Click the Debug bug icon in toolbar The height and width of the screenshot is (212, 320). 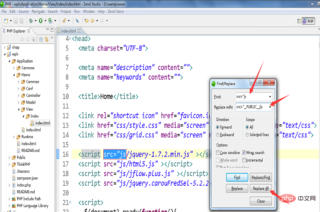coord(31,21)
